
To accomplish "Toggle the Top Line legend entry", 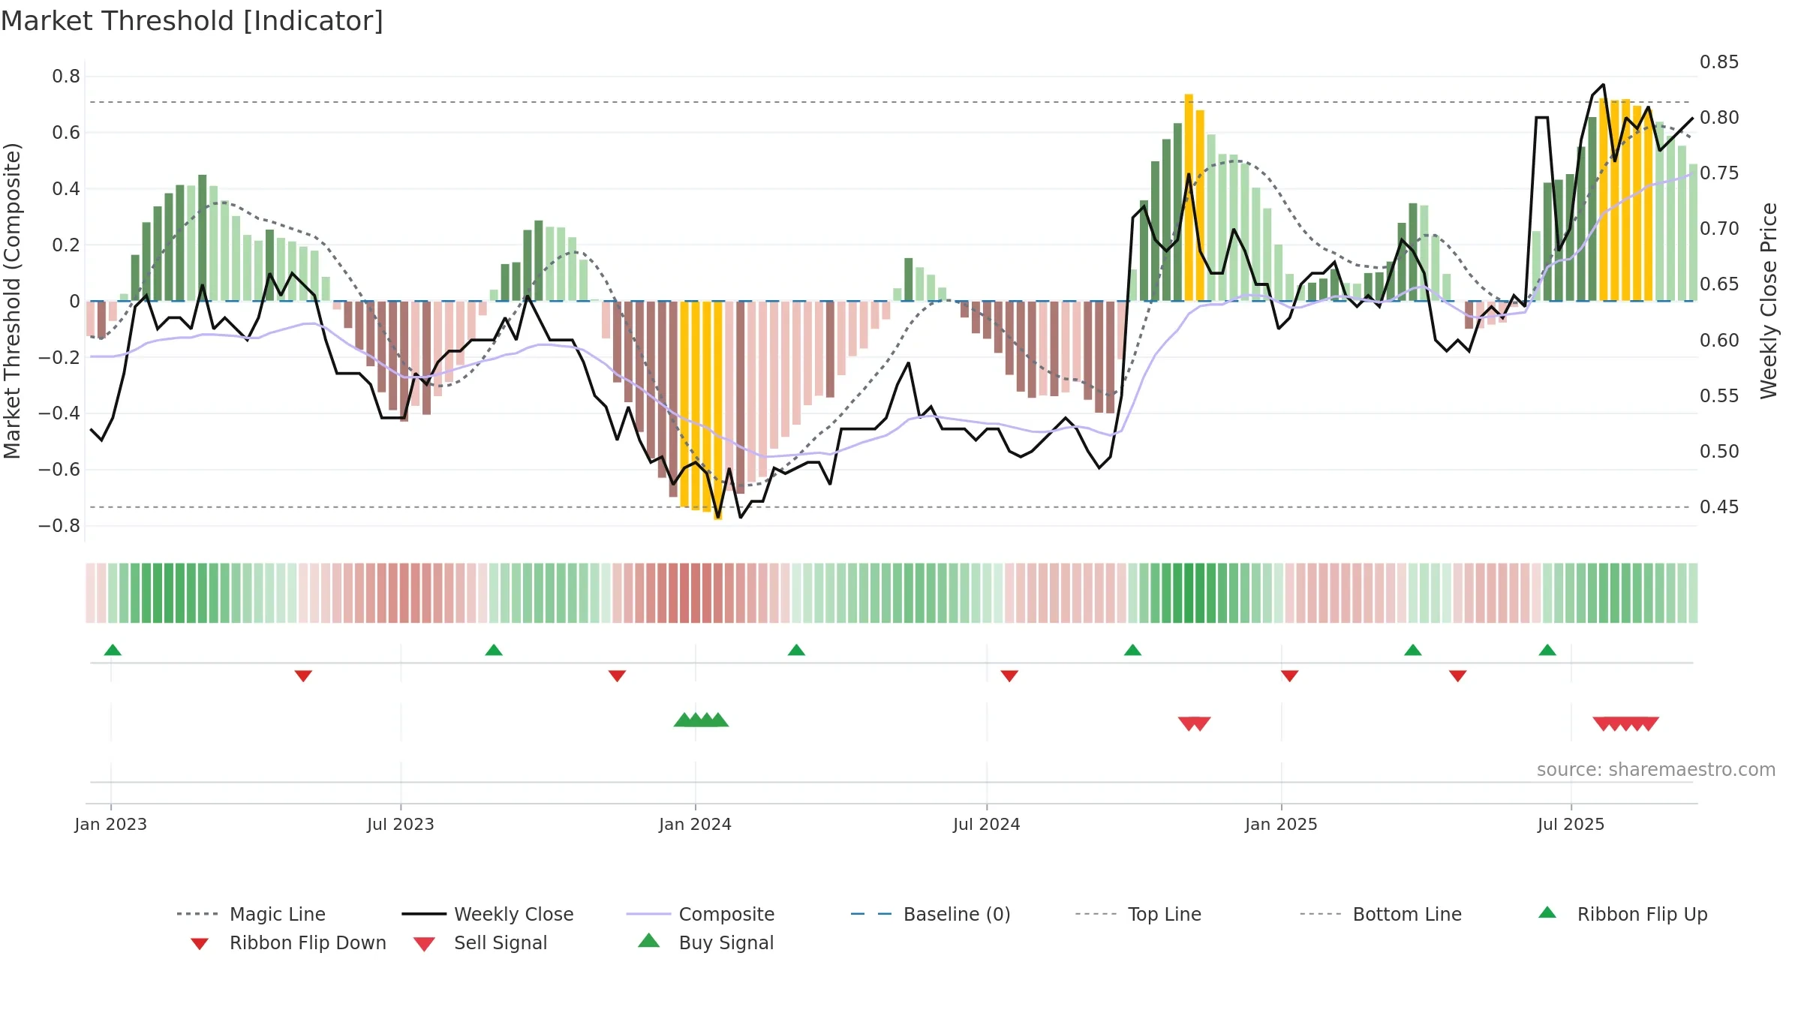I will point(1138,914).
